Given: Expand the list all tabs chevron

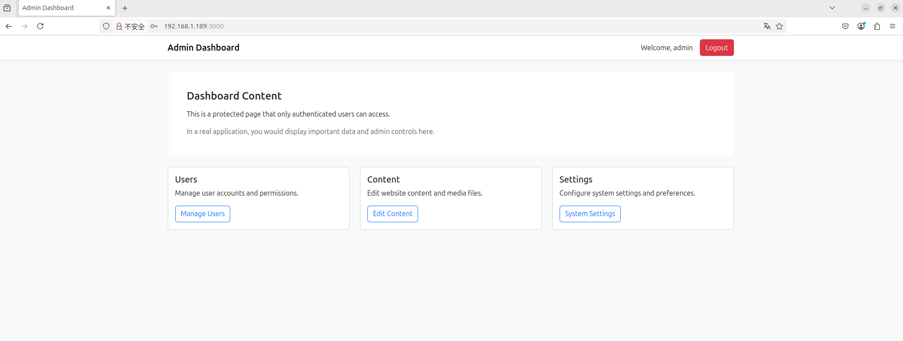Looking at the screenshot, I should click(832, 8).
